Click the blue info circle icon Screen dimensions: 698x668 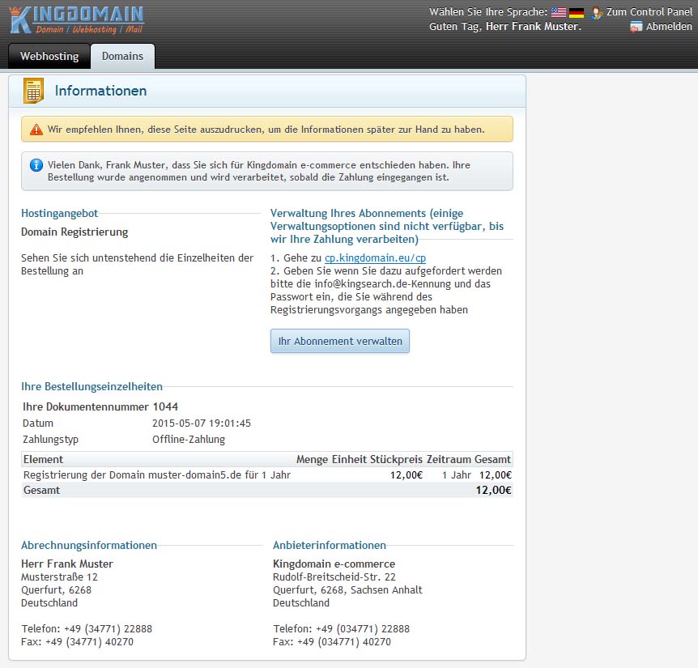coord(36,165)
